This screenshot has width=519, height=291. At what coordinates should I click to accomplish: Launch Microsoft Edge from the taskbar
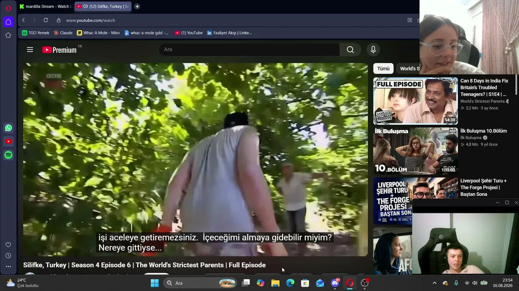[x=290, y=283]
